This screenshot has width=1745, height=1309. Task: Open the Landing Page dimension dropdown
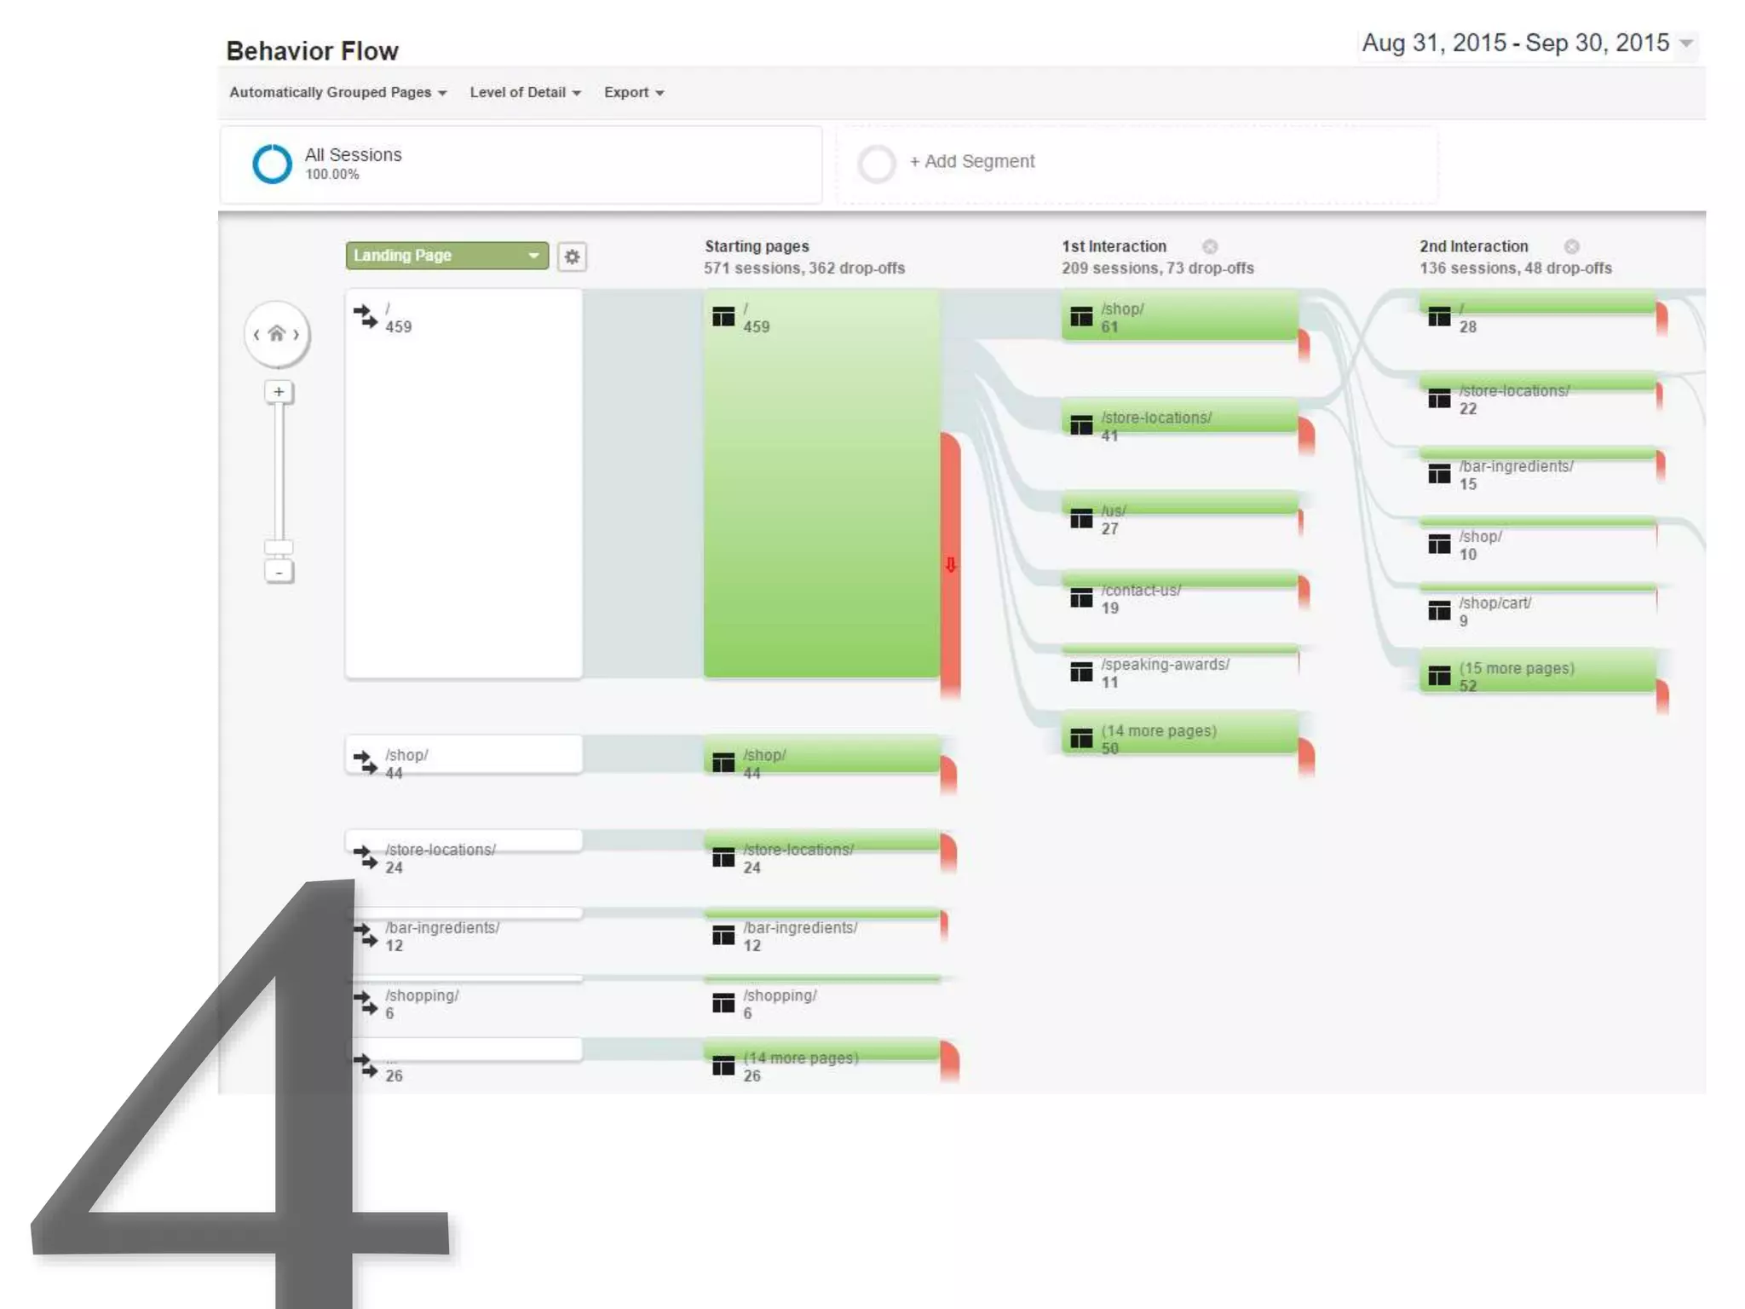pyautogui.click(x=446, y=256)
